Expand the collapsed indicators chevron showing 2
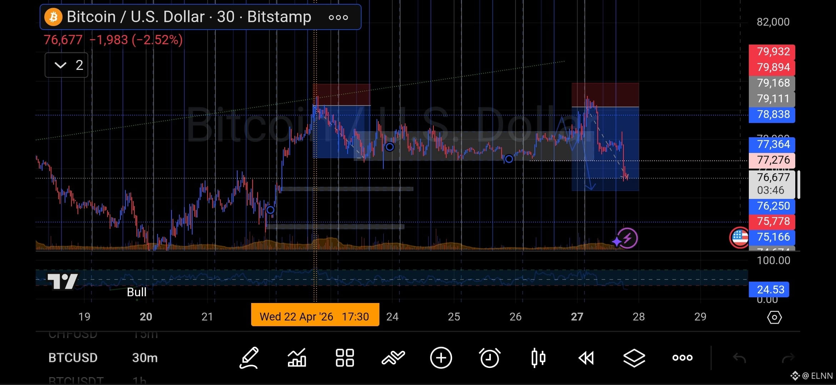 66,65
